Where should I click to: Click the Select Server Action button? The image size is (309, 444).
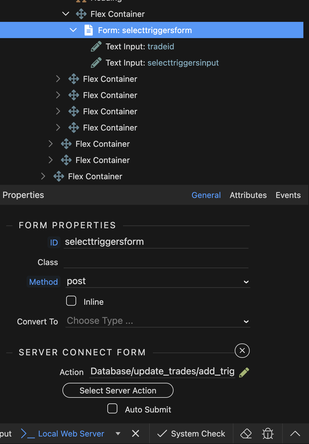(x=118, y=391)
